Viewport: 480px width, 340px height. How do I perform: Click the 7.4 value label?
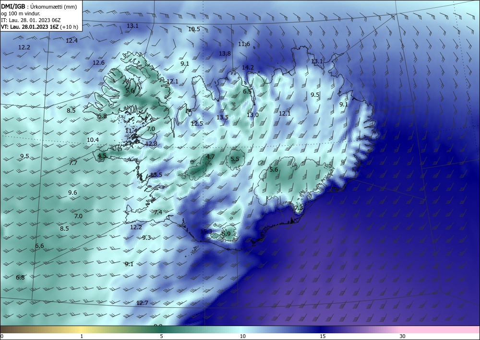point(158,212)
